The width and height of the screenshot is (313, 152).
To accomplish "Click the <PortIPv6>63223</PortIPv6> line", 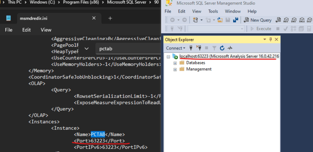I will coord(110,147).
